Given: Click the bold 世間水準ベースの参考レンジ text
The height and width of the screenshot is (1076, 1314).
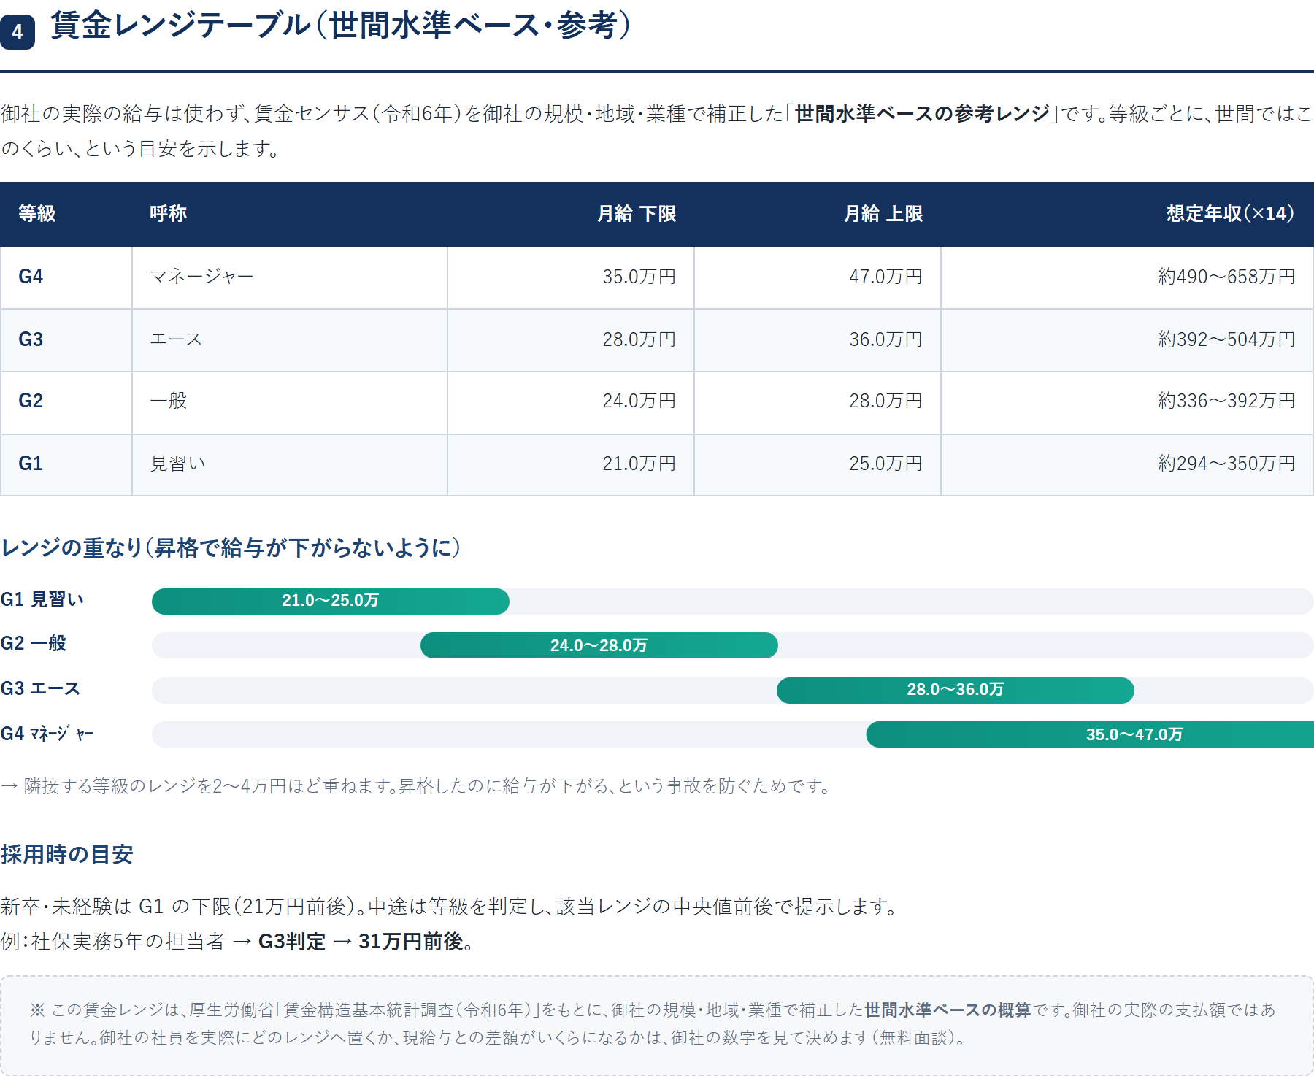Looking at the screenshot, I should point(922,114).
